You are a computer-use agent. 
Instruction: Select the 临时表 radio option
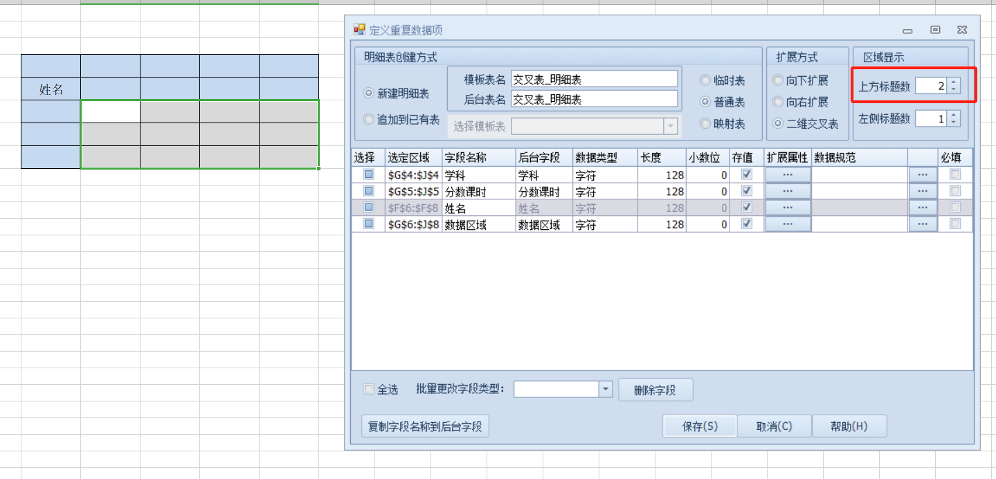pos(705,80)
